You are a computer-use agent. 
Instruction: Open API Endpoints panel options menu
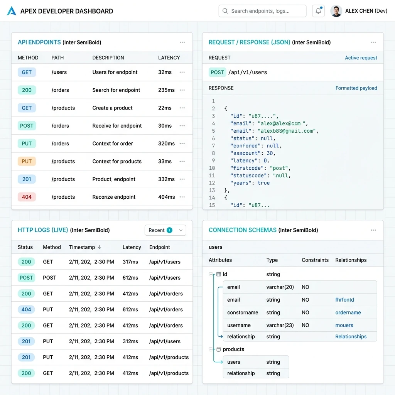[182, 42]
